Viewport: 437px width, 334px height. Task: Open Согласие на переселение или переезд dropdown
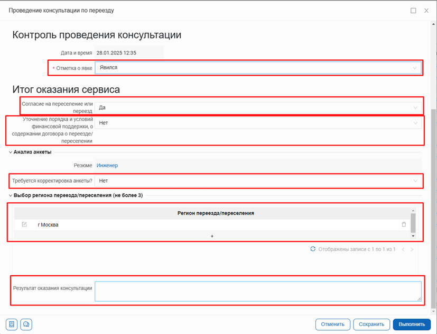click(258, 107)
